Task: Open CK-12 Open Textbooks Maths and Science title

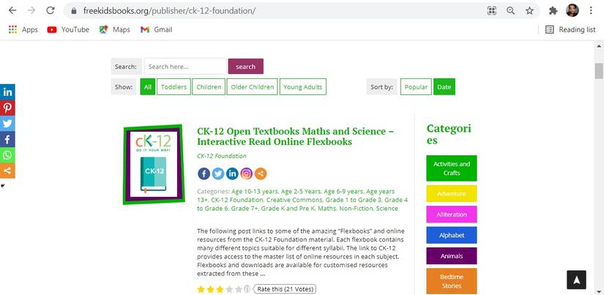Action: pos(295,136)
